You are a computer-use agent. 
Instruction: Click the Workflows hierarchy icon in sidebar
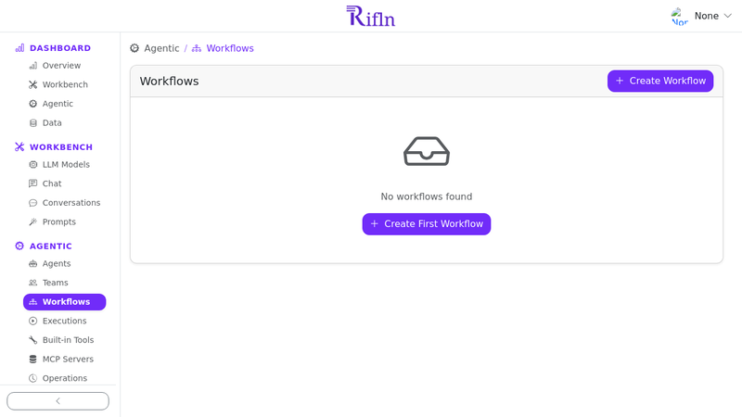(x=32, y=302)
